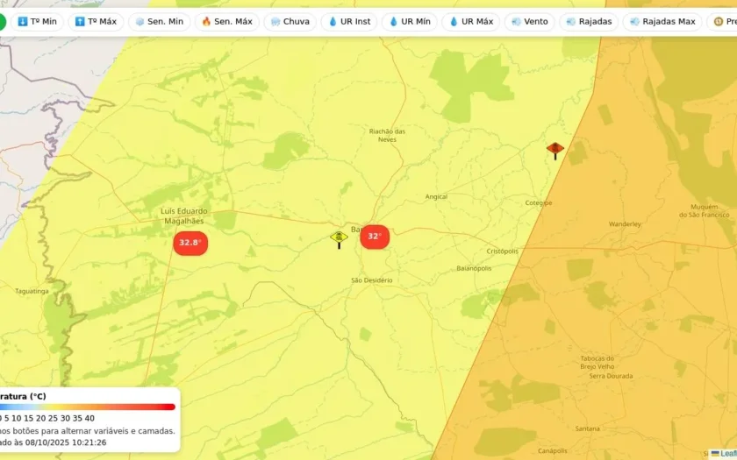The image size is (737, 460).
Task: Click the Baianópolis map label
Action: (474, 268)
